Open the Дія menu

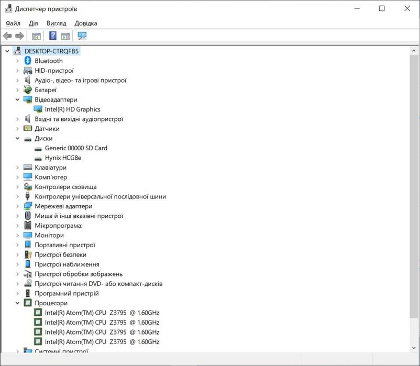coord(33,23)
